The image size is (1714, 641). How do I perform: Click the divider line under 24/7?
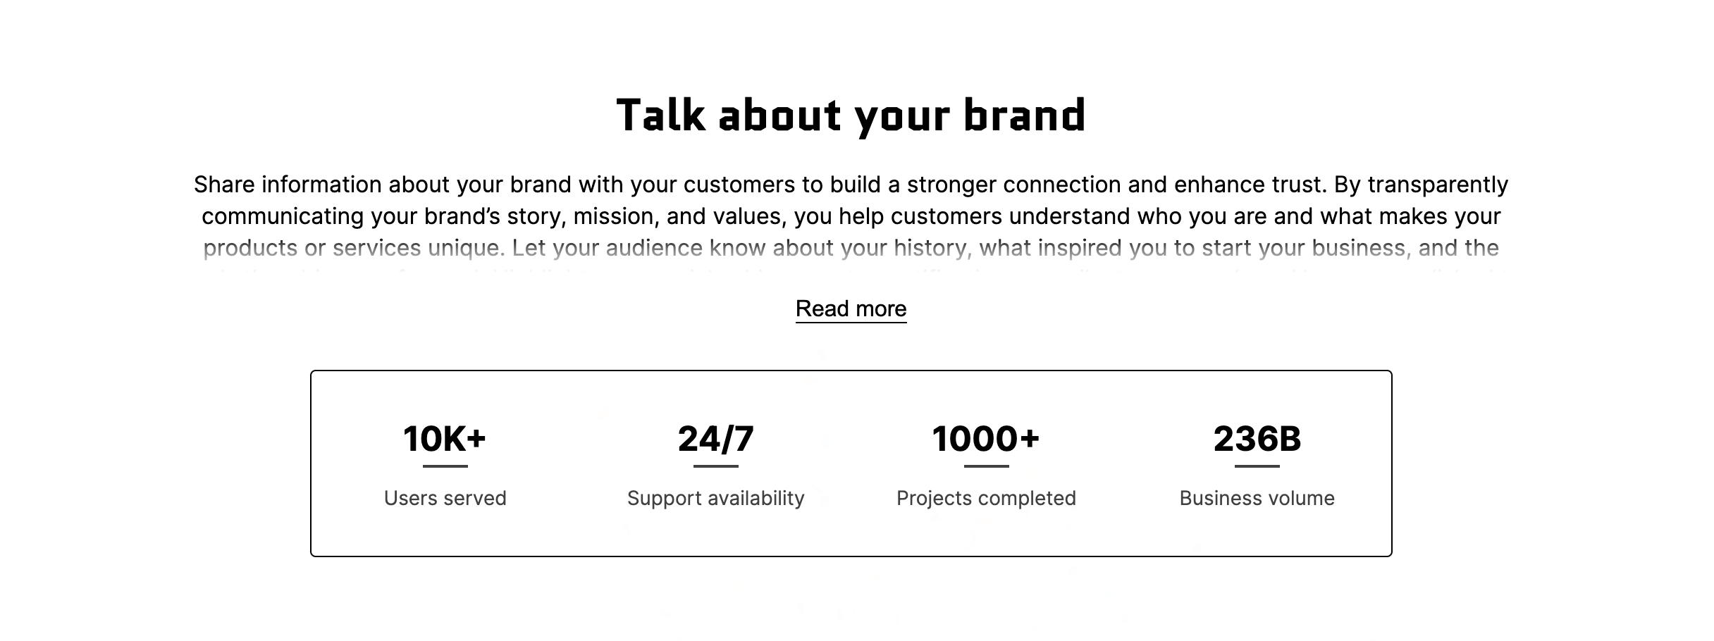point(715,466)
